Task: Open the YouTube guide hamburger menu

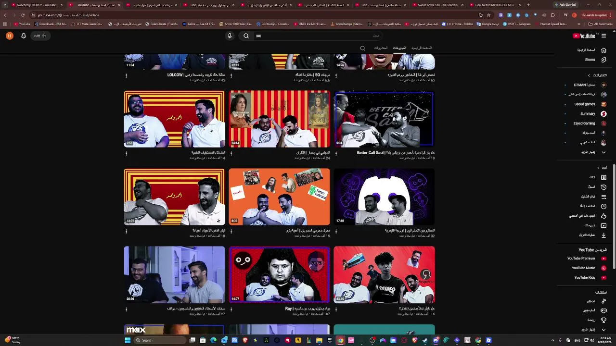Action: [x=603, y=36]
